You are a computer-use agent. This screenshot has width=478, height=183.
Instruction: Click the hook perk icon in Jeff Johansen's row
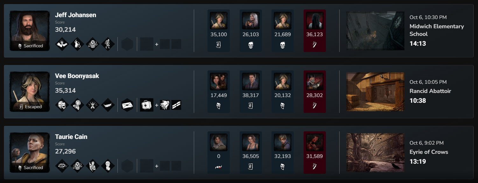(x=77, y=44)
